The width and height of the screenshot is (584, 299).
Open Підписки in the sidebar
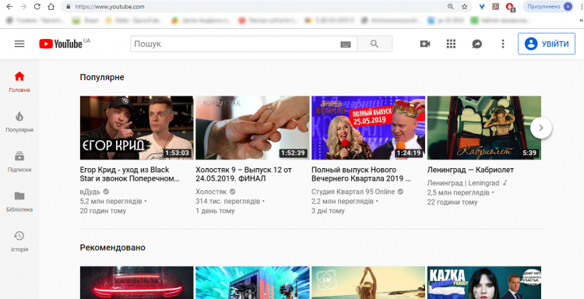(19, 162)
